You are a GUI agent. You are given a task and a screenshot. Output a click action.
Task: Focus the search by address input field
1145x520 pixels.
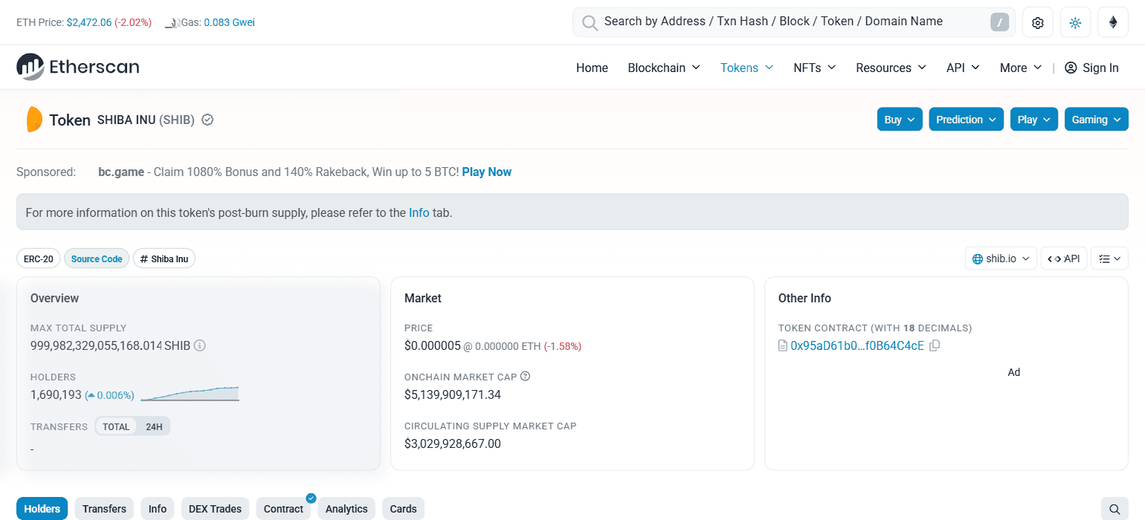coord(794,22)
